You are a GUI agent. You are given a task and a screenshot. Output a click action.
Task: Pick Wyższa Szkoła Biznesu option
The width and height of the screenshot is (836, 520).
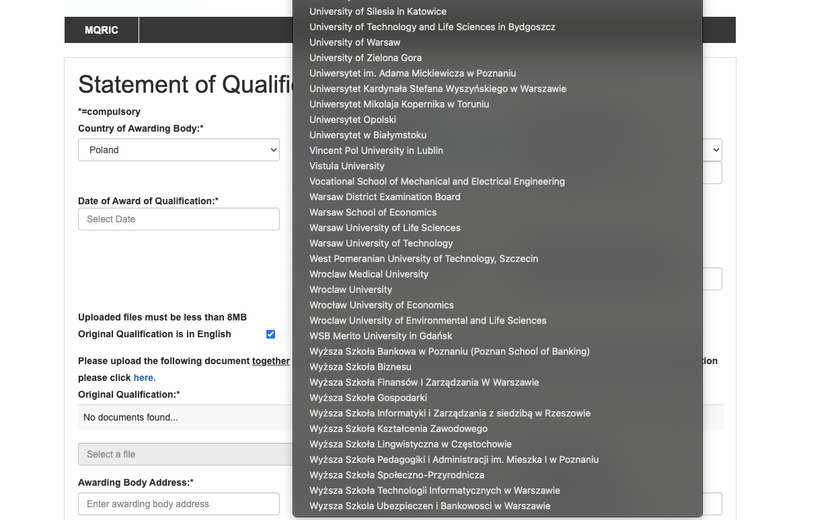click(498, 367)
